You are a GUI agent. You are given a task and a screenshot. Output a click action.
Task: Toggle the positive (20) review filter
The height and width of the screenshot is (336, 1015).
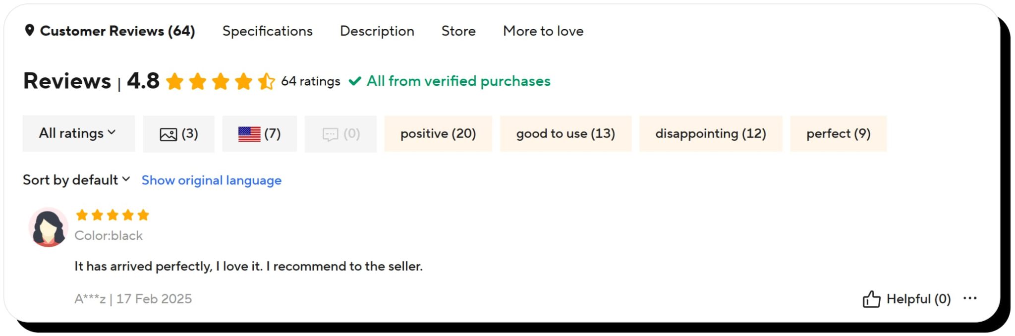pyautogui.click(x=438, y=133)
